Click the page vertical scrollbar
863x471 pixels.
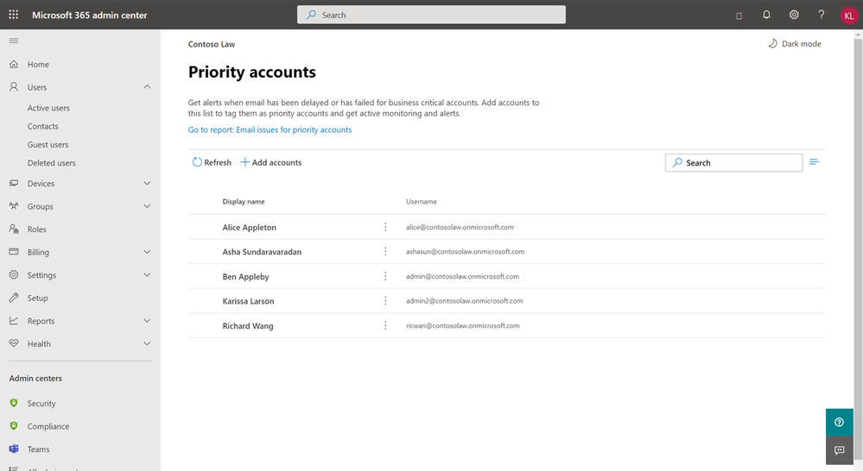tap(858, 248)
